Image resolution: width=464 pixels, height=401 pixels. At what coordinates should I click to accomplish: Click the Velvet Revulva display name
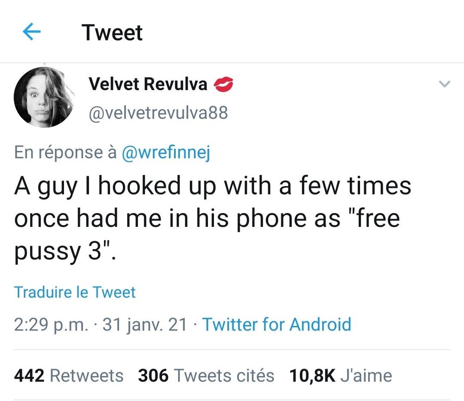tap(148, 84)
